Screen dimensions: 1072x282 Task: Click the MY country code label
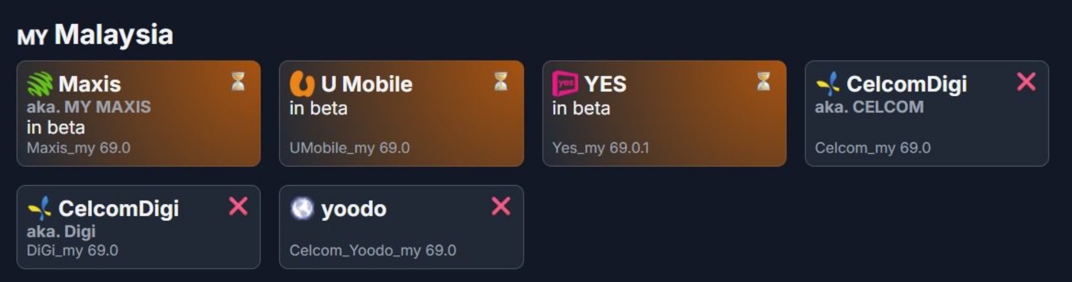coord(32,37)
